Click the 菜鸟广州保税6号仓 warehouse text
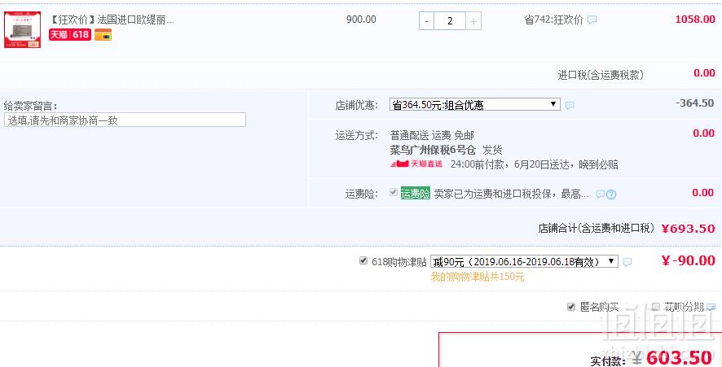The height and width of the screenshot is (367, 722). [433, 150]
